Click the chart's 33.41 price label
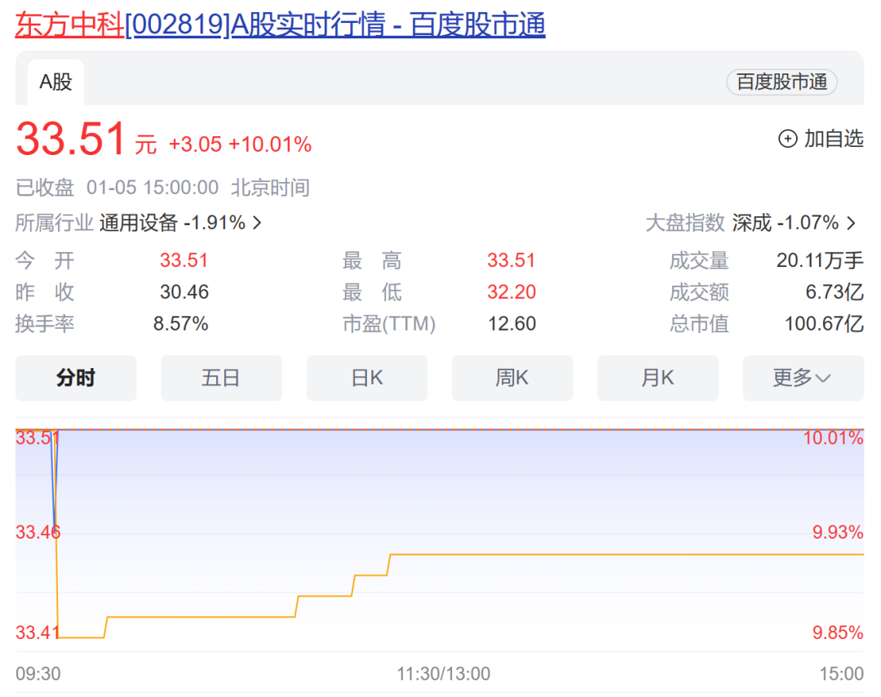The height and width of the screenshot is (697, 881). [x=37, y=633]
